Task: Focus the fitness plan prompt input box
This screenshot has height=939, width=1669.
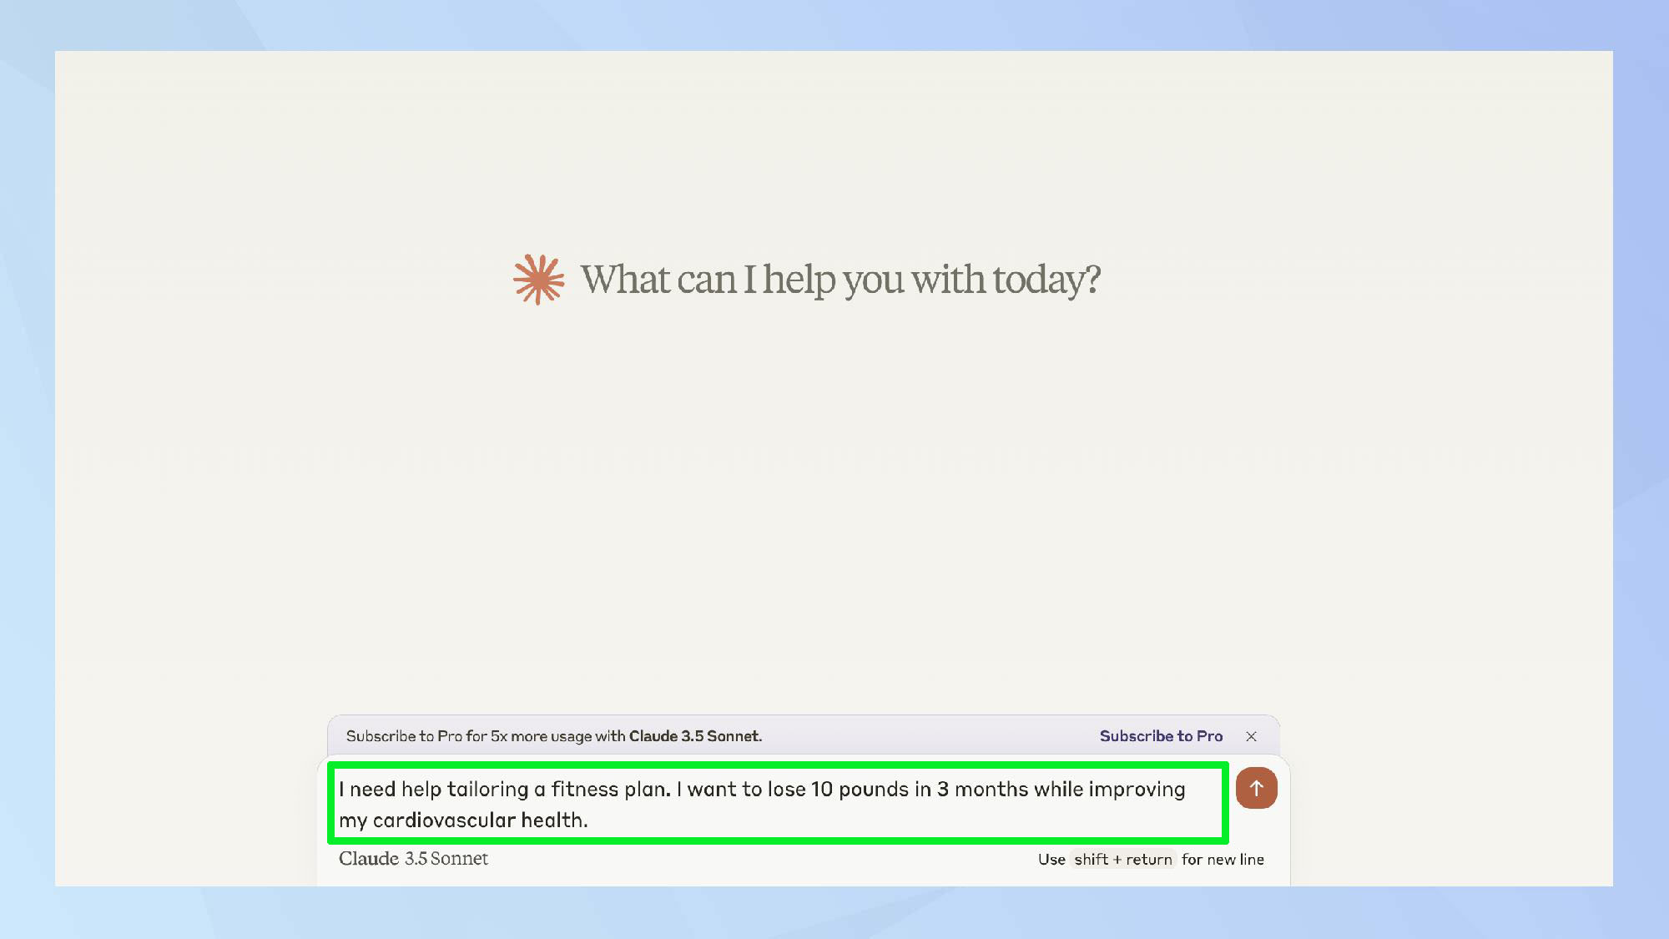Action: 776,804
